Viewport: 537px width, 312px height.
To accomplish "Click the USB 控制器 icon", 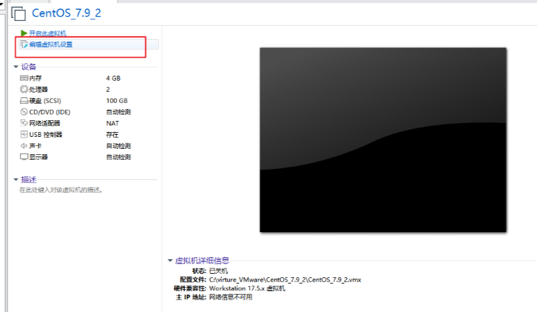I will coord(24,134).
